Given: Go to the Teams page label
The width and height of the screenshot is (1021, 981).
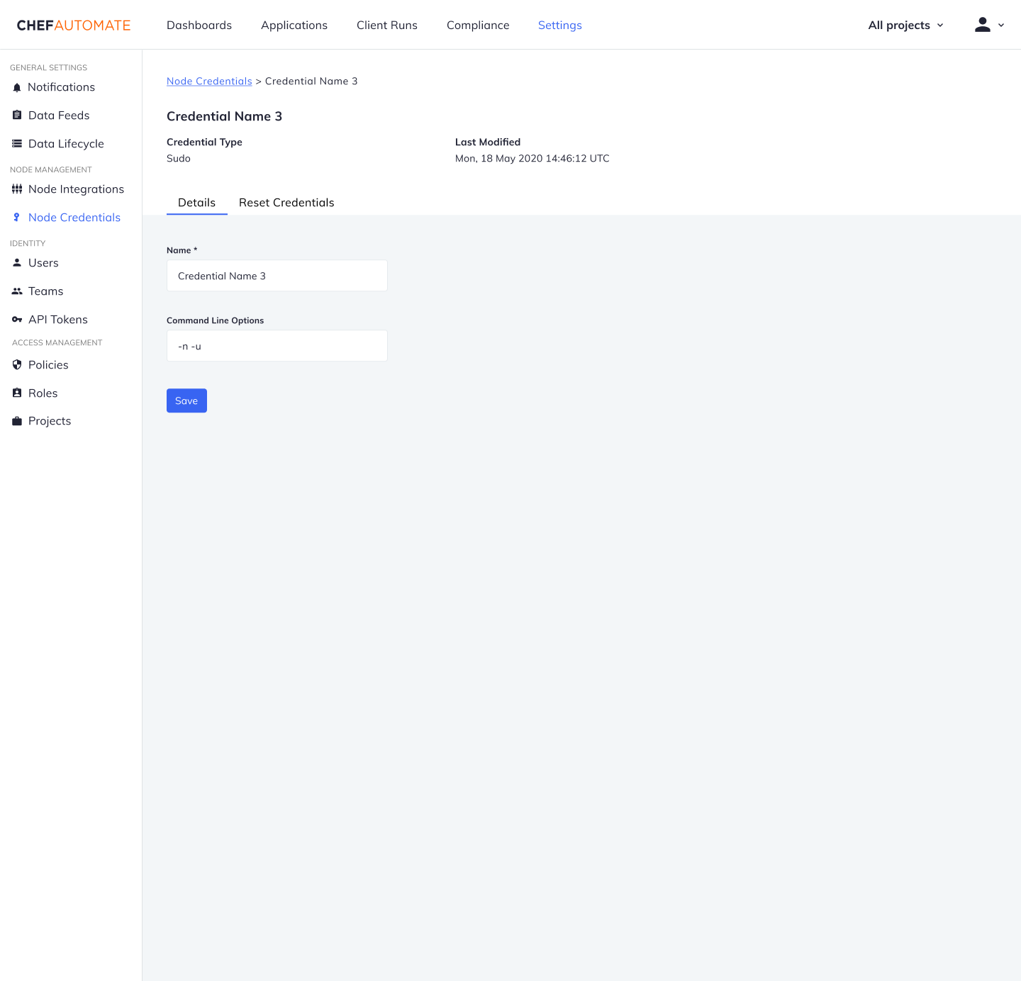Looking at the screenshot, I should coord(46,291).
